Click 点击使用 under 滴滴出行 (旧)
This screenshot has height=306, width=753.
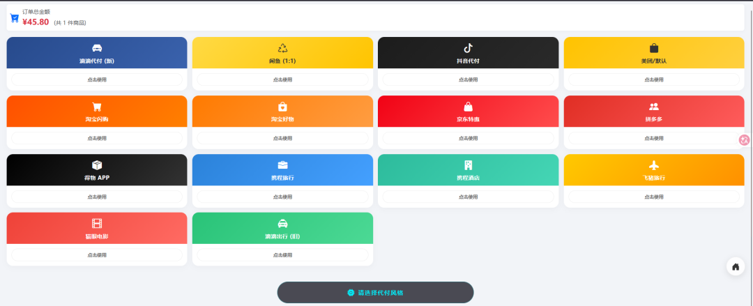(282, 255)
